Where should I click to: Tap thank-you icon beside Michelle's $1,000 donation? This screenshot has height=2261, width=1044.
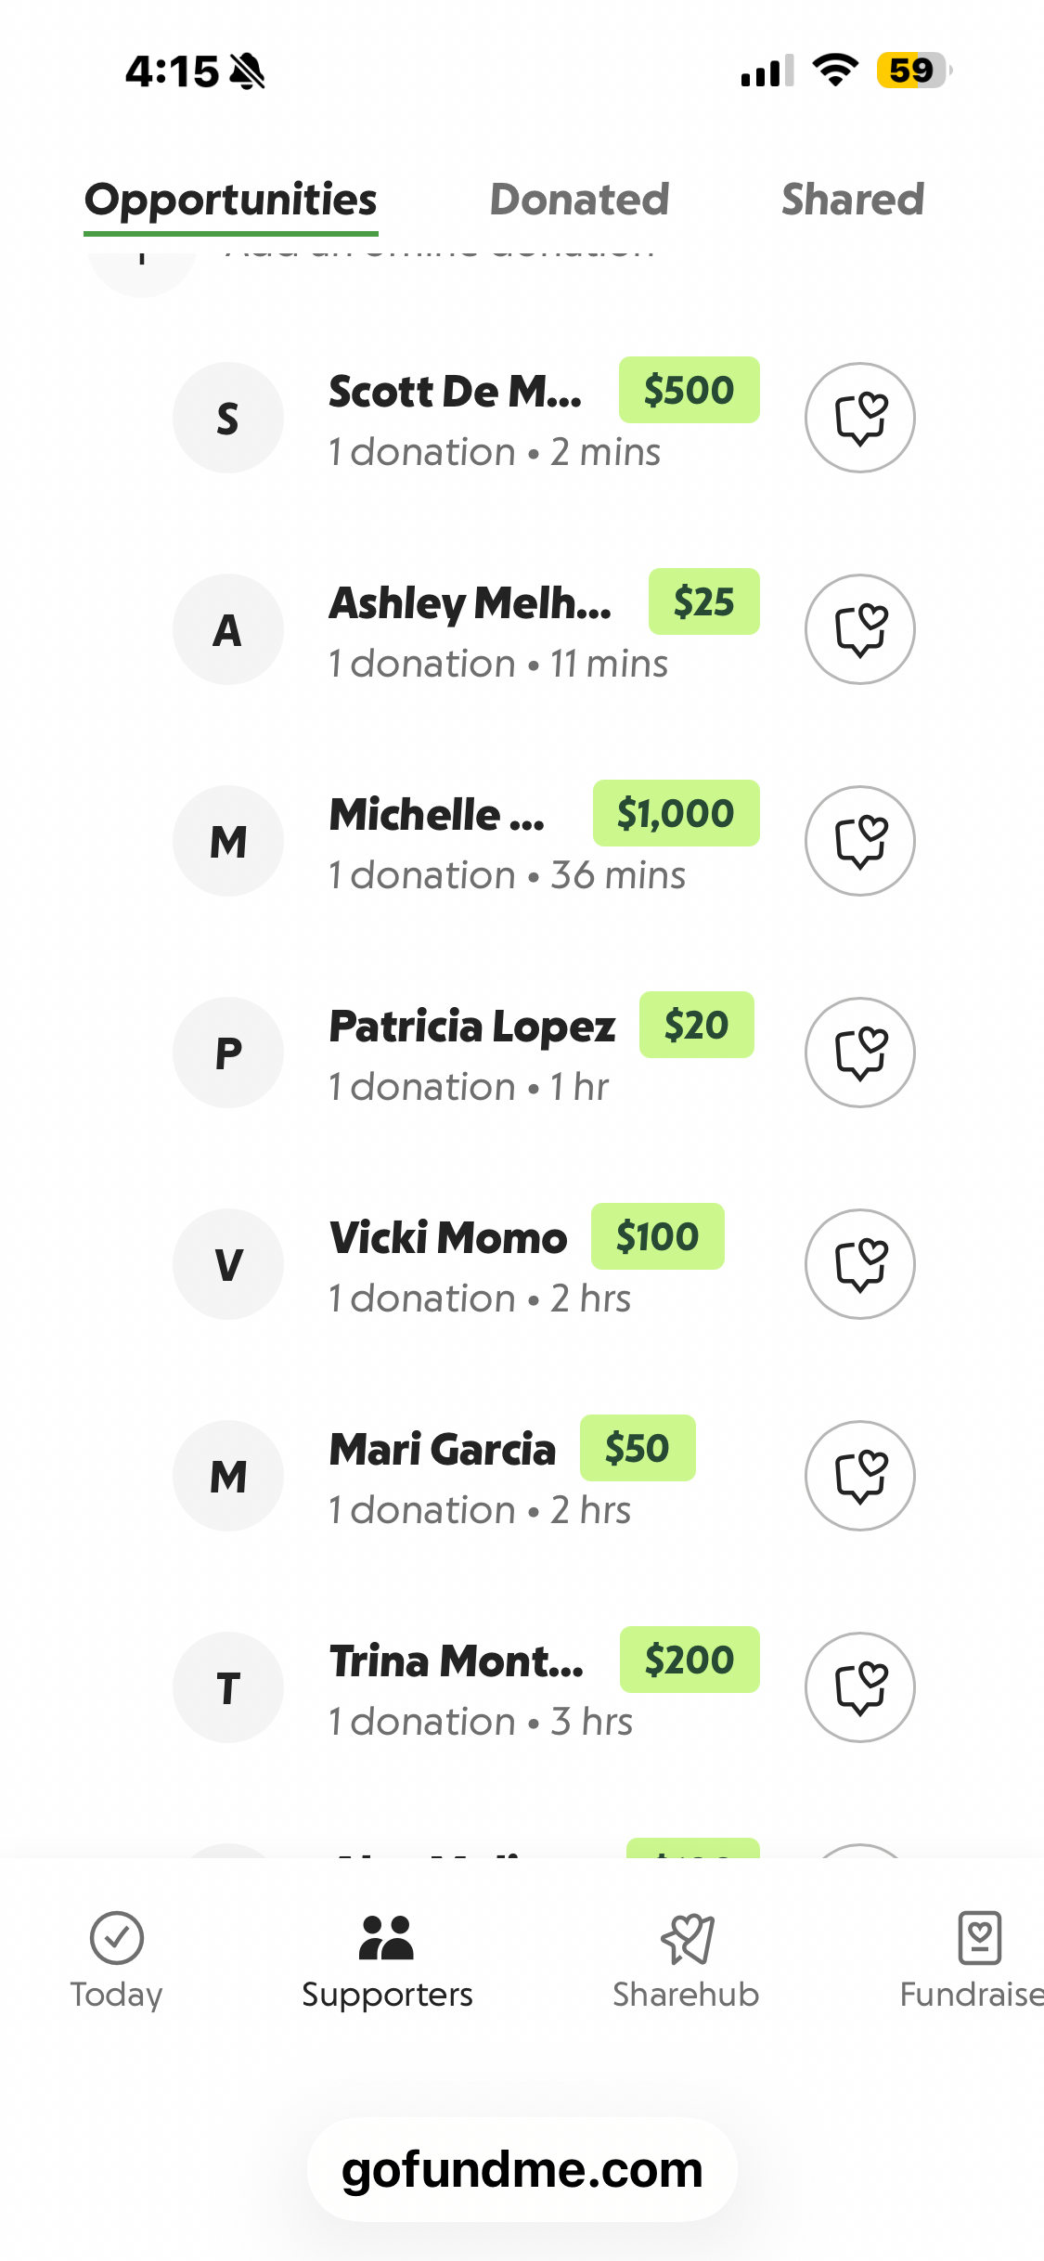[x=859, y=841]
